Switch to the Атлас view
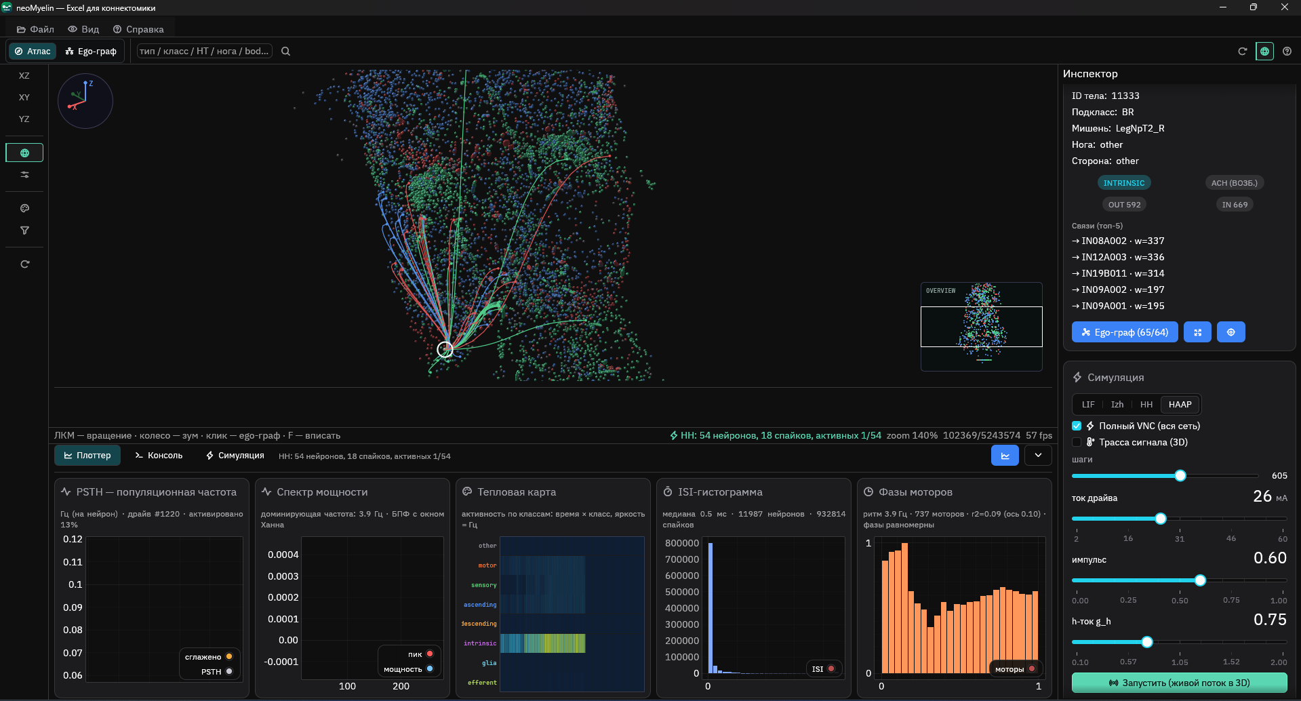 [33, 51]
